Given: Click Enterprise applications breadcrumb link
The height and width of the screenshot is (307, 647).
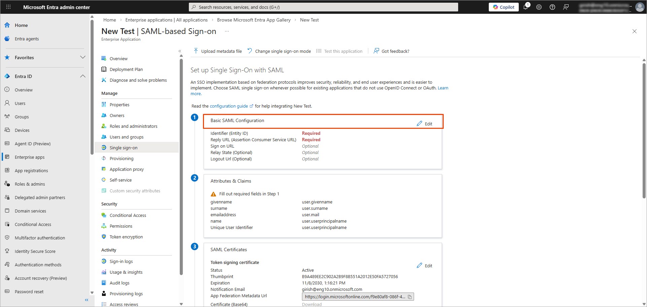Looking at the screenshot, I should 166,20.
